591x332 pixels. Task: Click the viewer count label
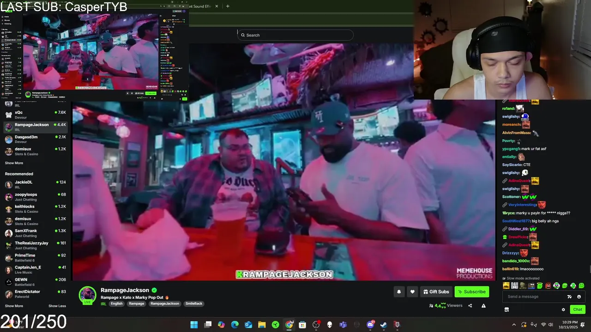pyautogui.click(x=446, y=305)
